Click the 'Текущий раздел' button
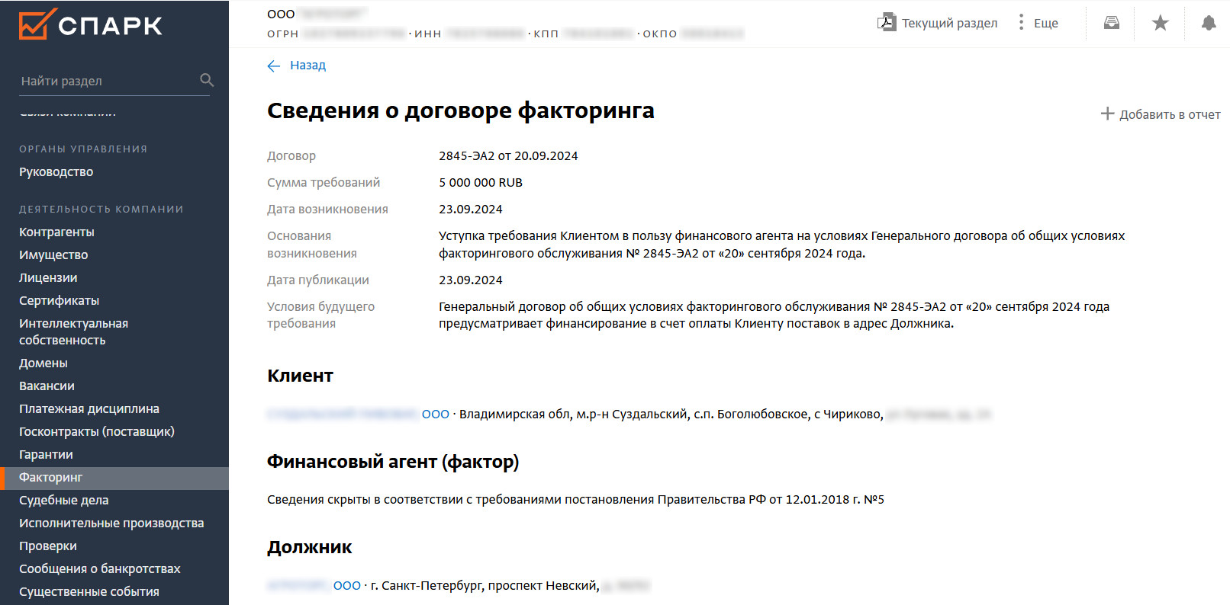The image size is (1230, 605). point(949,23)
